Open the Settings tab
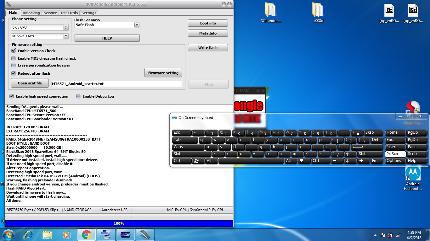Image resolution: width=430 pixels, height=241 pixels. pyautogui.click(x=89, y=13)
